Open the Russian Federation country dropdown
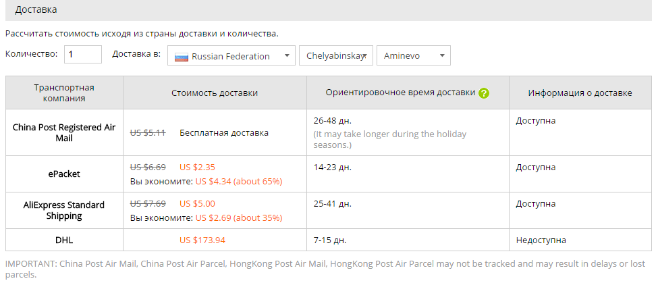The height and width of the screenshot is (285, 658). click(x=231, y=56)
